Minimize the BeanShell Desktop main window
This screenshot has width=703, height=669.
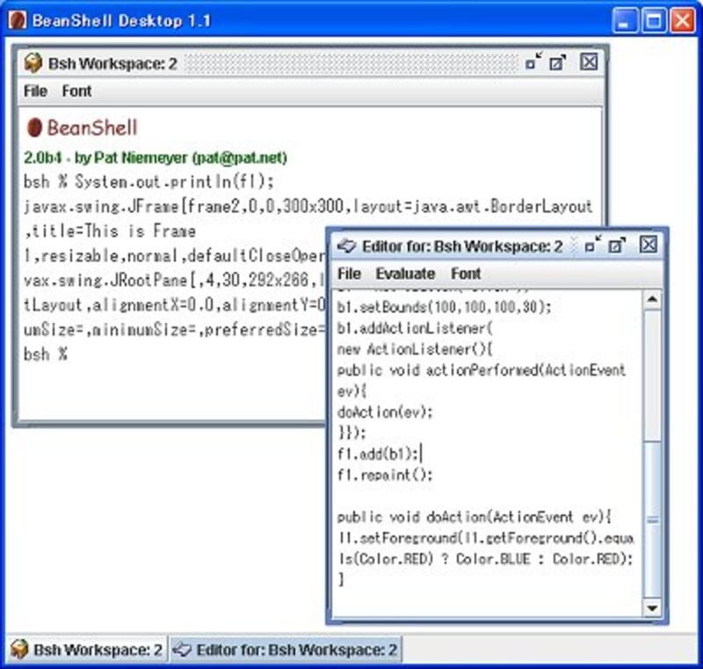(x=624, y=20)
